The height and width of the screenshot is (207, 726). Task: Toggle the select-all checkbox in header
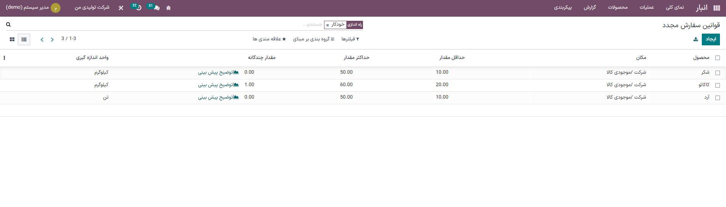(x=718, y=58)
